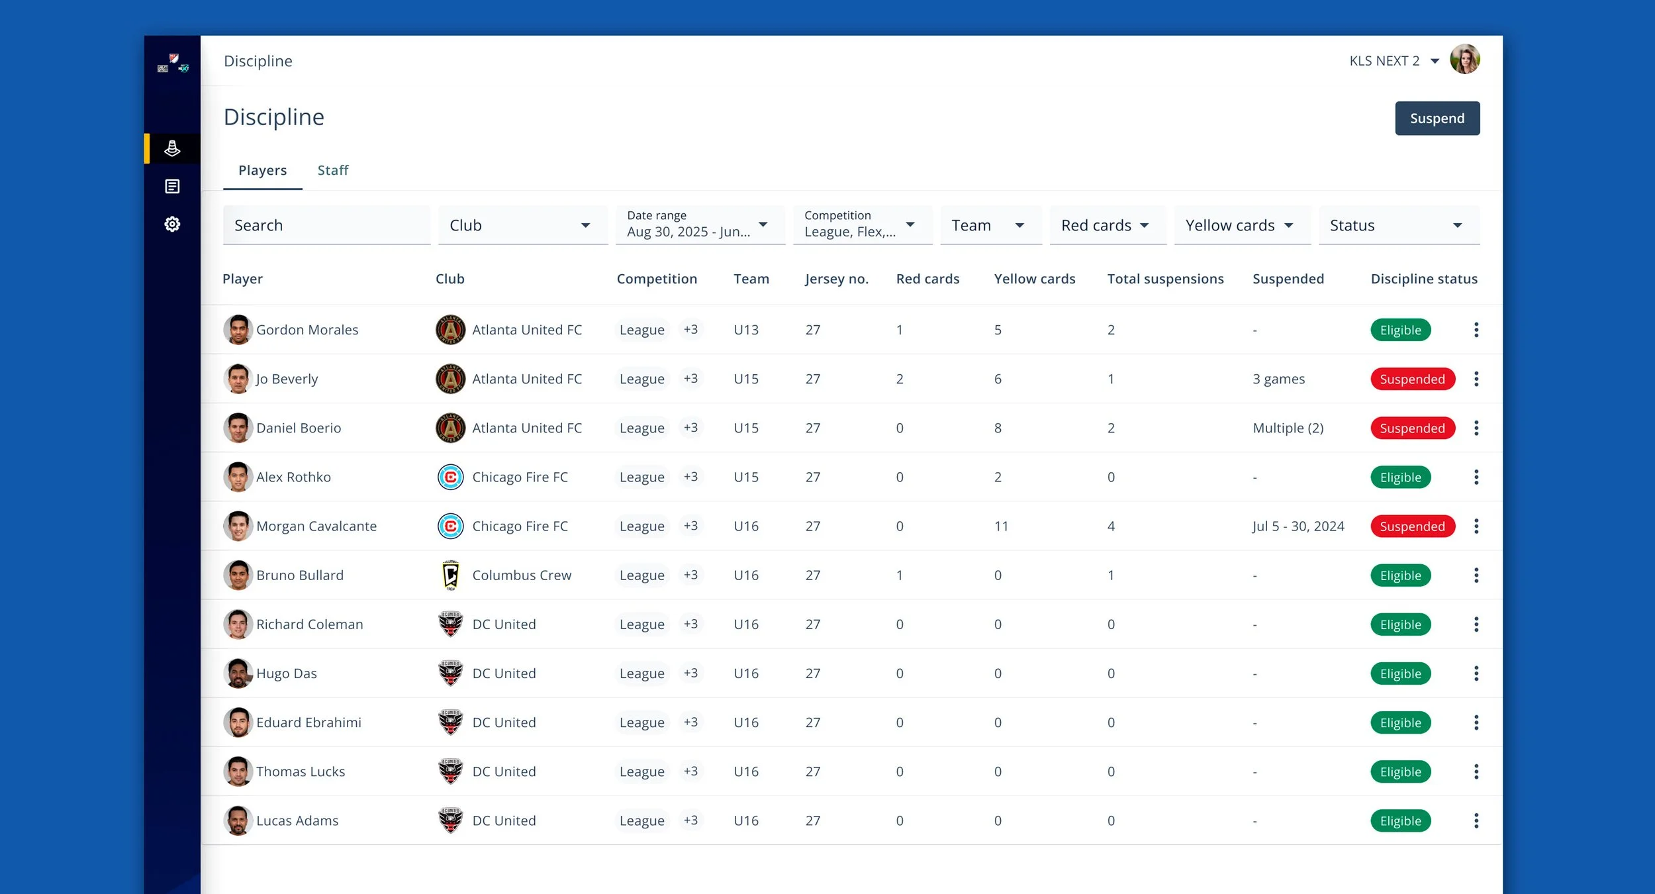Open the reports sidebar icon
The width and height of the screenshot is (1655, 894).
pyautogui.click(x=172, y=186)
